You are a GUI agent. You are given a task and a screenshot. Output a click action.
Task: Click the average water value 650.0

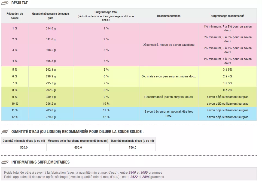coord(78,147)
